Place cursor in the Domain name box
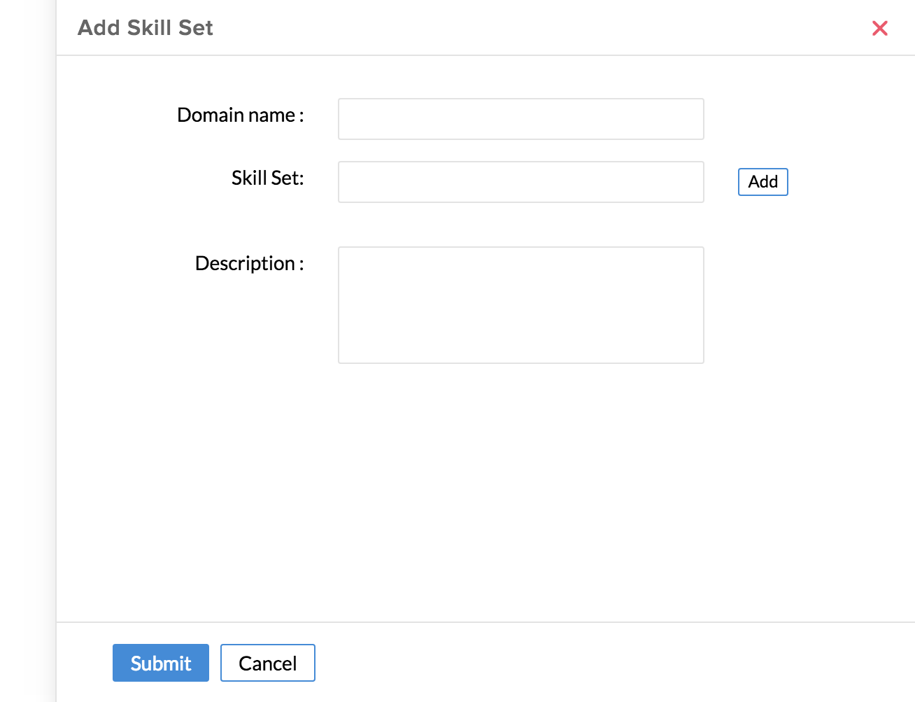Screen dimensions: 915x702 click(x=520, y=119)
